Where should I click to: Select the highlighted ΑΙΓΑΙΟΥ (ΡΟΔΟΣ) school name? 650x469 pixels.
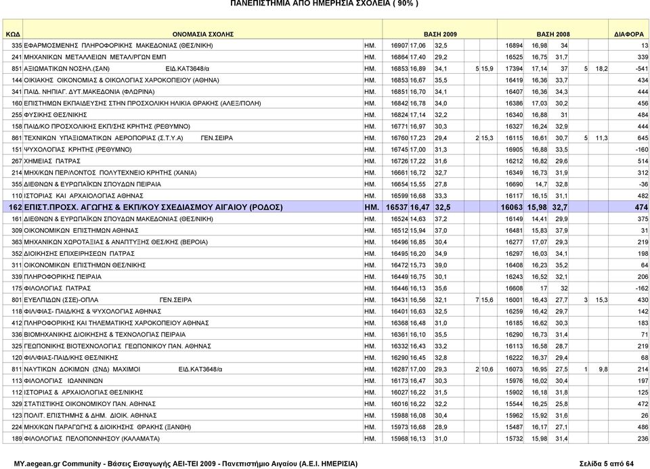(154, 207)
